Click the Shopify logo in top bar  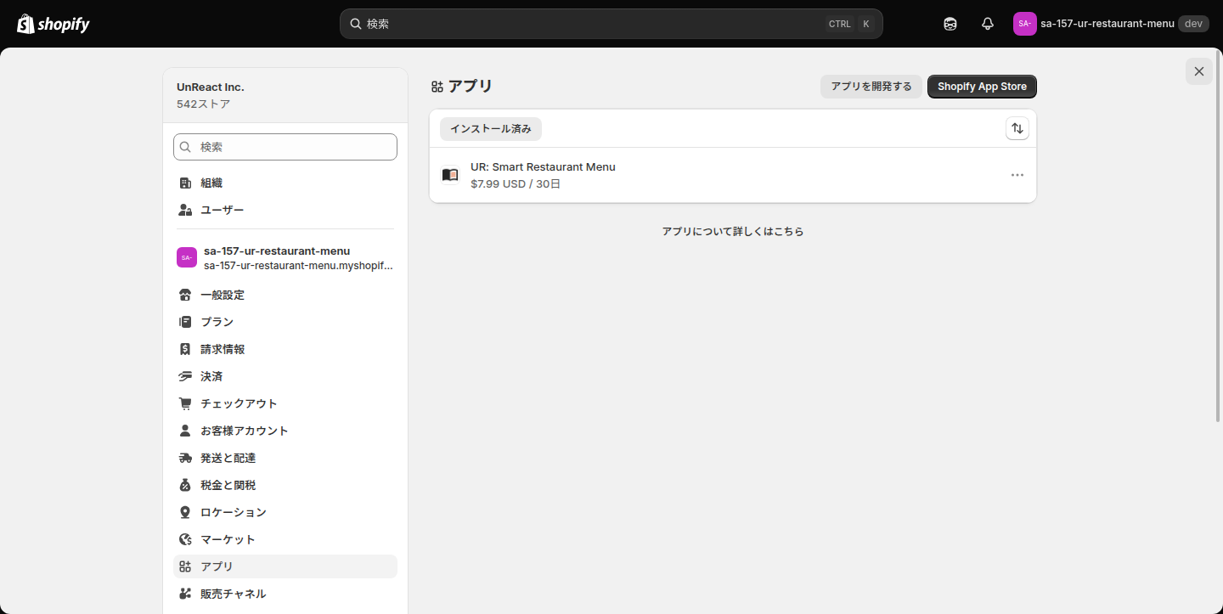(54, 24)
